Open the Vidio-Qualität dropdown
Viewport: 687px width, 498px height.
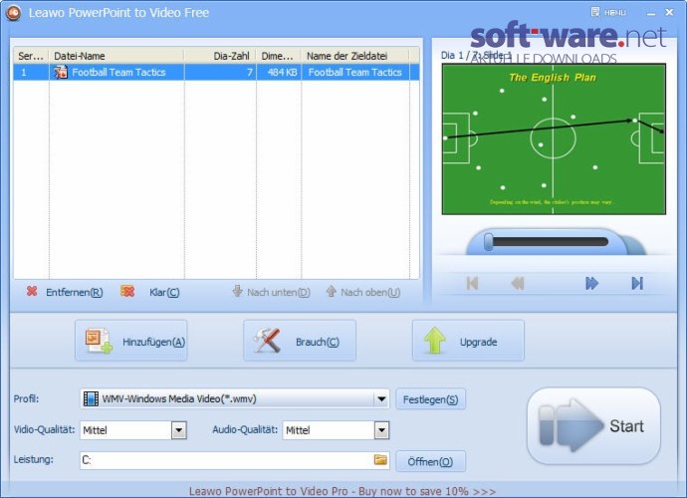[x=179, y=430]
